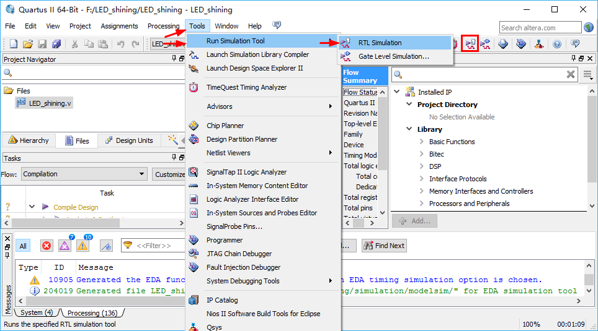This screenshot has width=598, height=331.
Task: Click the message Filter input field
Action: coord(153,246)
